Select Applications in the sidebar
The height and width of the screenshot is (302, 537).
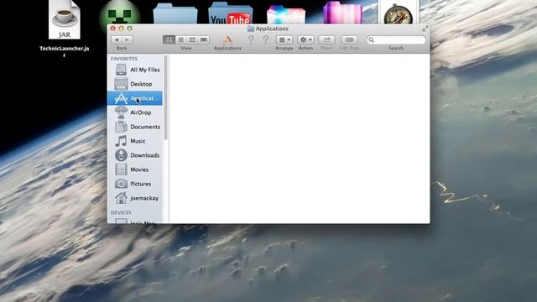[x=135, y=98]
